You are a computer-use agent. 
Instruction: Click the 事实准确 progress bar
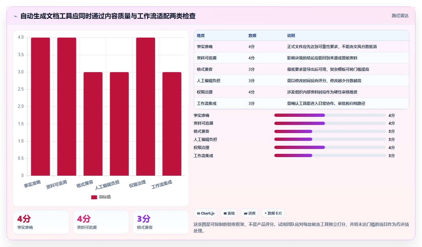[330, 115]
